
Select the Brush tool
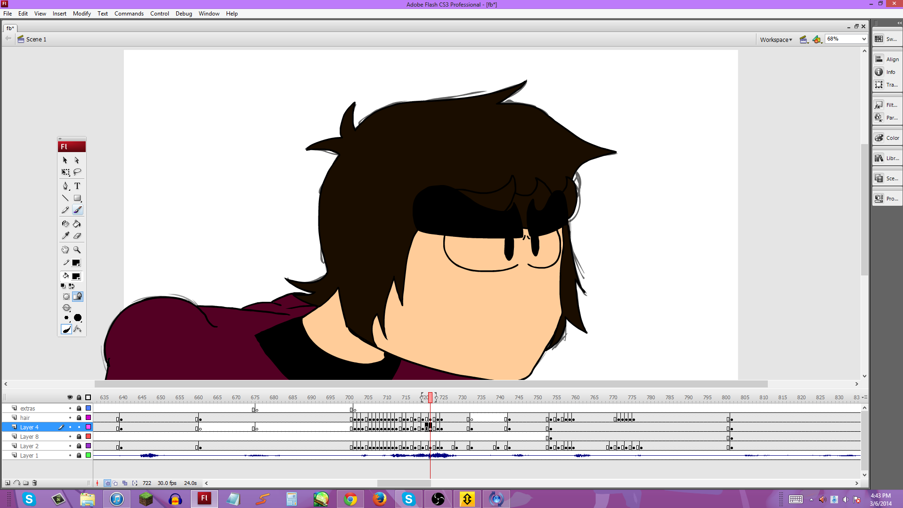(x=77, y=210)
